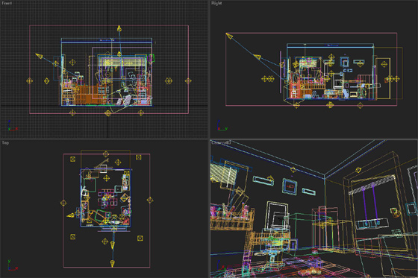Open the Right viewport label menu
The image size is (418, 278).
216,3
